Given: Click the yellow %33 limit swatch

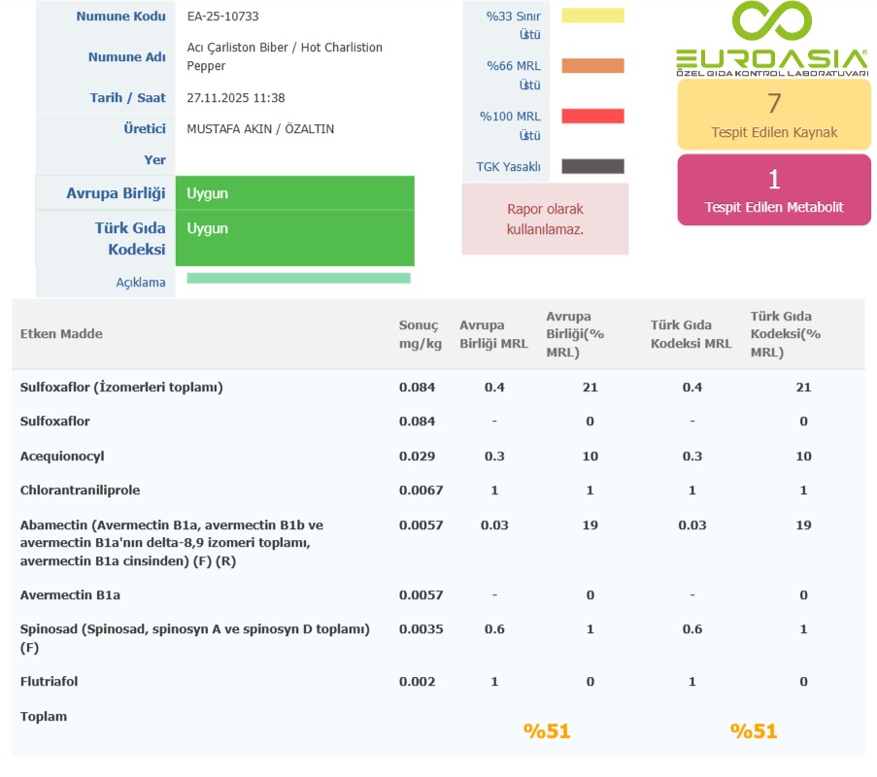Looking at the screenshot, I should (592, 16).
